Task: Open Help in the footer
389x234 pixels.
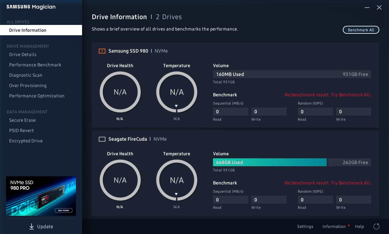Action: click(x=360, y=226)
